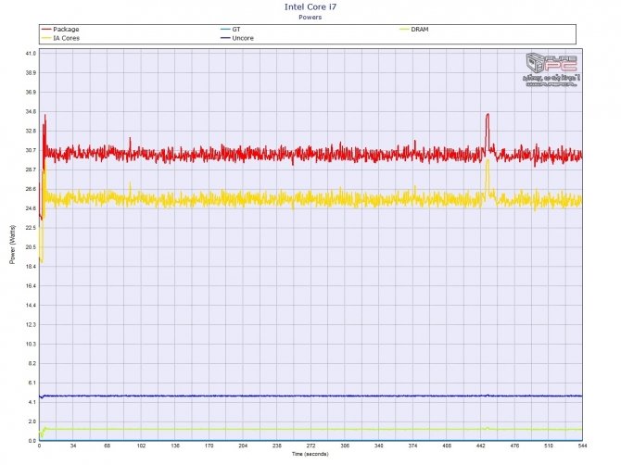Screen dimensions: 621x465
Task: Click the Power (Watts) axis label
Action: (x=13, y=245)
